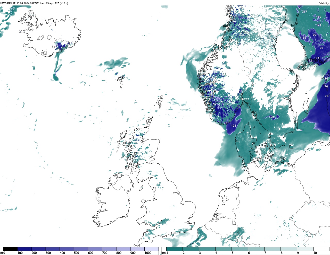The height and width of the screenshot is (255, 330).
Task: Click the '1000' label in the meter legend
Action: click(148, 253)
